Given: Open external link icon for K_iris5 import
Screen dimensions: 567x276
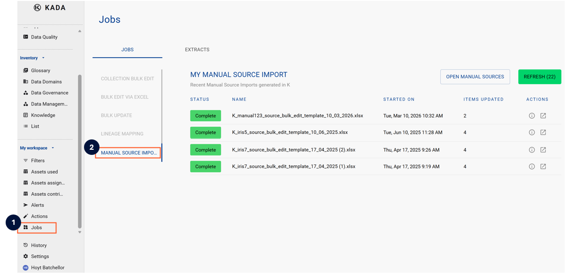Looking at the screenshot, I should coord(543,132).
